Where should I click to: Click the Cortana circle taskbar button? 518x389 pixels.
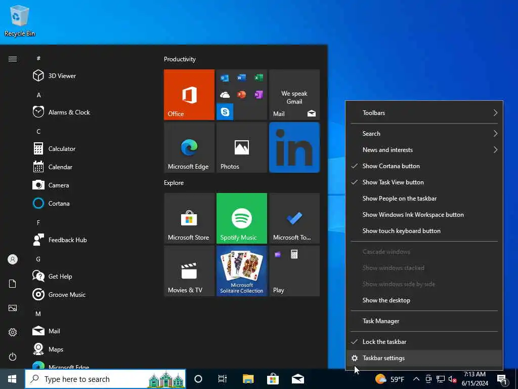click(198, 379)
